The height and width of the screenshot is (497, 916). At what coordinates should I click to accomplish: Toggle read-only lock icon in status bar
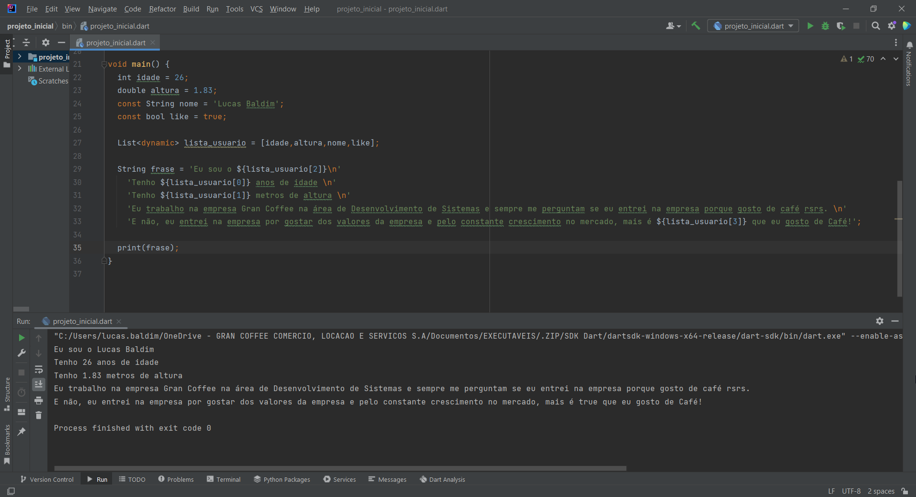tap(905, 491)
